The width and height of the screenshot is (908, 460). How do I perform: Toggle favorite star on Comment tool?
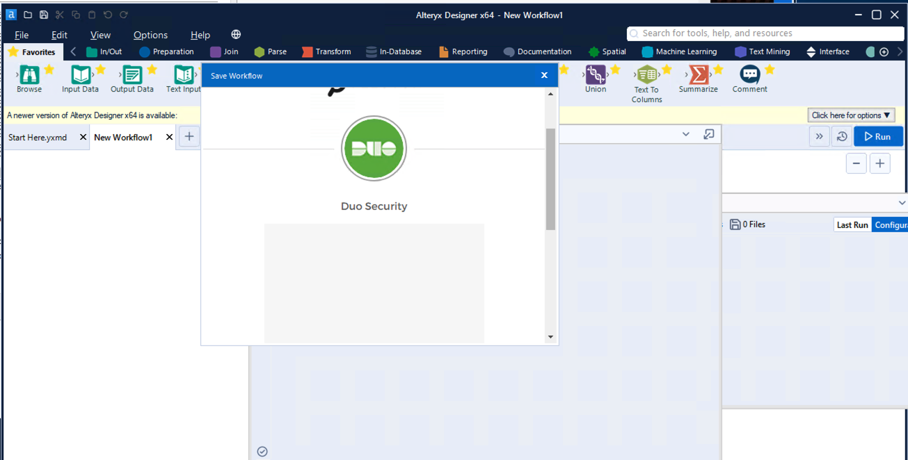click(x=770, y=69)
